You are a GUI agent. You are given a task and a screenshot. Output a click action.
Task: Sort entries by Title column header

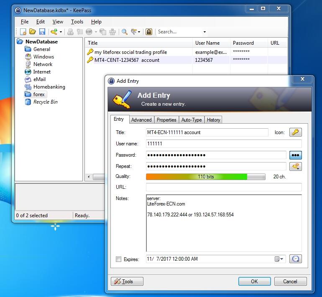tap(139, 43)
